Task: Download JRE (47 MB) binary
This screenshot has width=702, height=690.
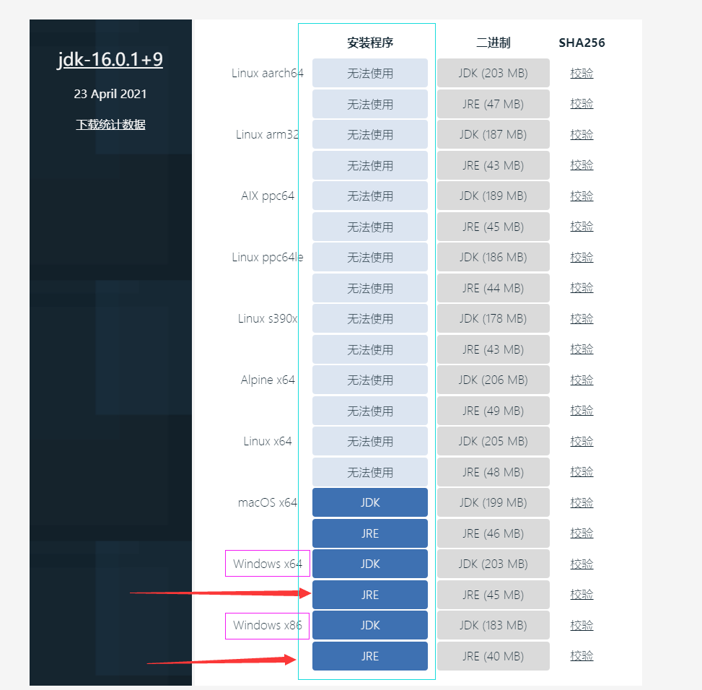Action: [x=493, y=104]
